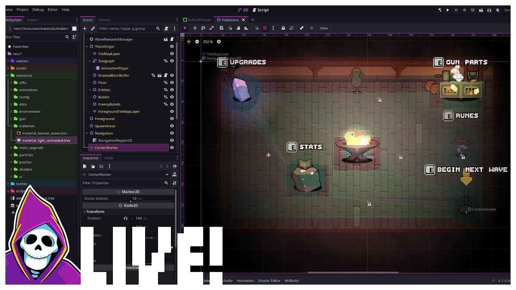Add a new node with plus icon
This screenshot has width=516, height=290.
coord(85,29)
